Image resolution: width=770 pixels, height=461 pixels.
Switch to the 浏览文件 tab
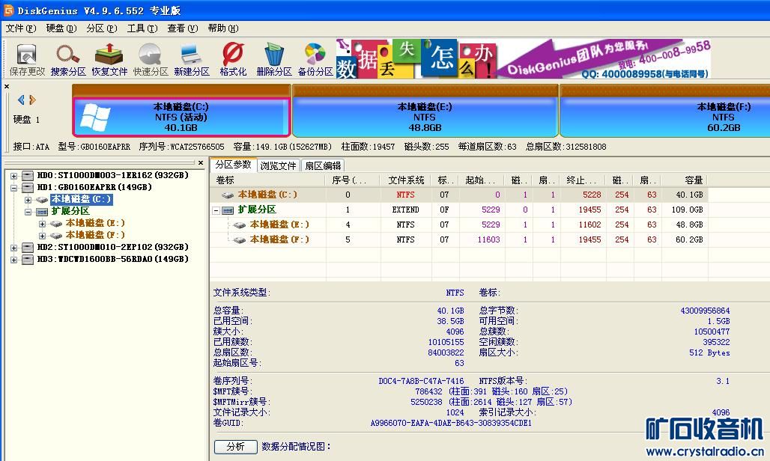278,165
